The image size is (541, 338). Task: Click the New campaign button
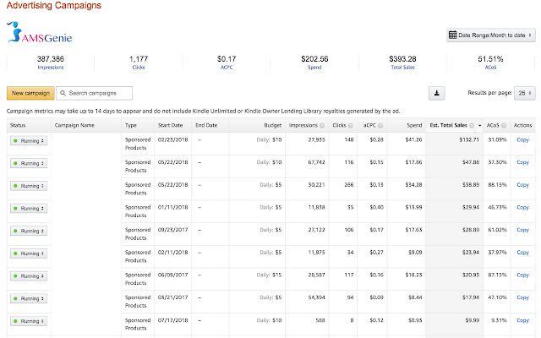tap(30, 93)
